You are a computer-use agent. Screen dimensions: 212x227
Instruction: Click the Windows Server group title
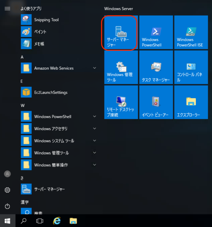click(119, 9)
